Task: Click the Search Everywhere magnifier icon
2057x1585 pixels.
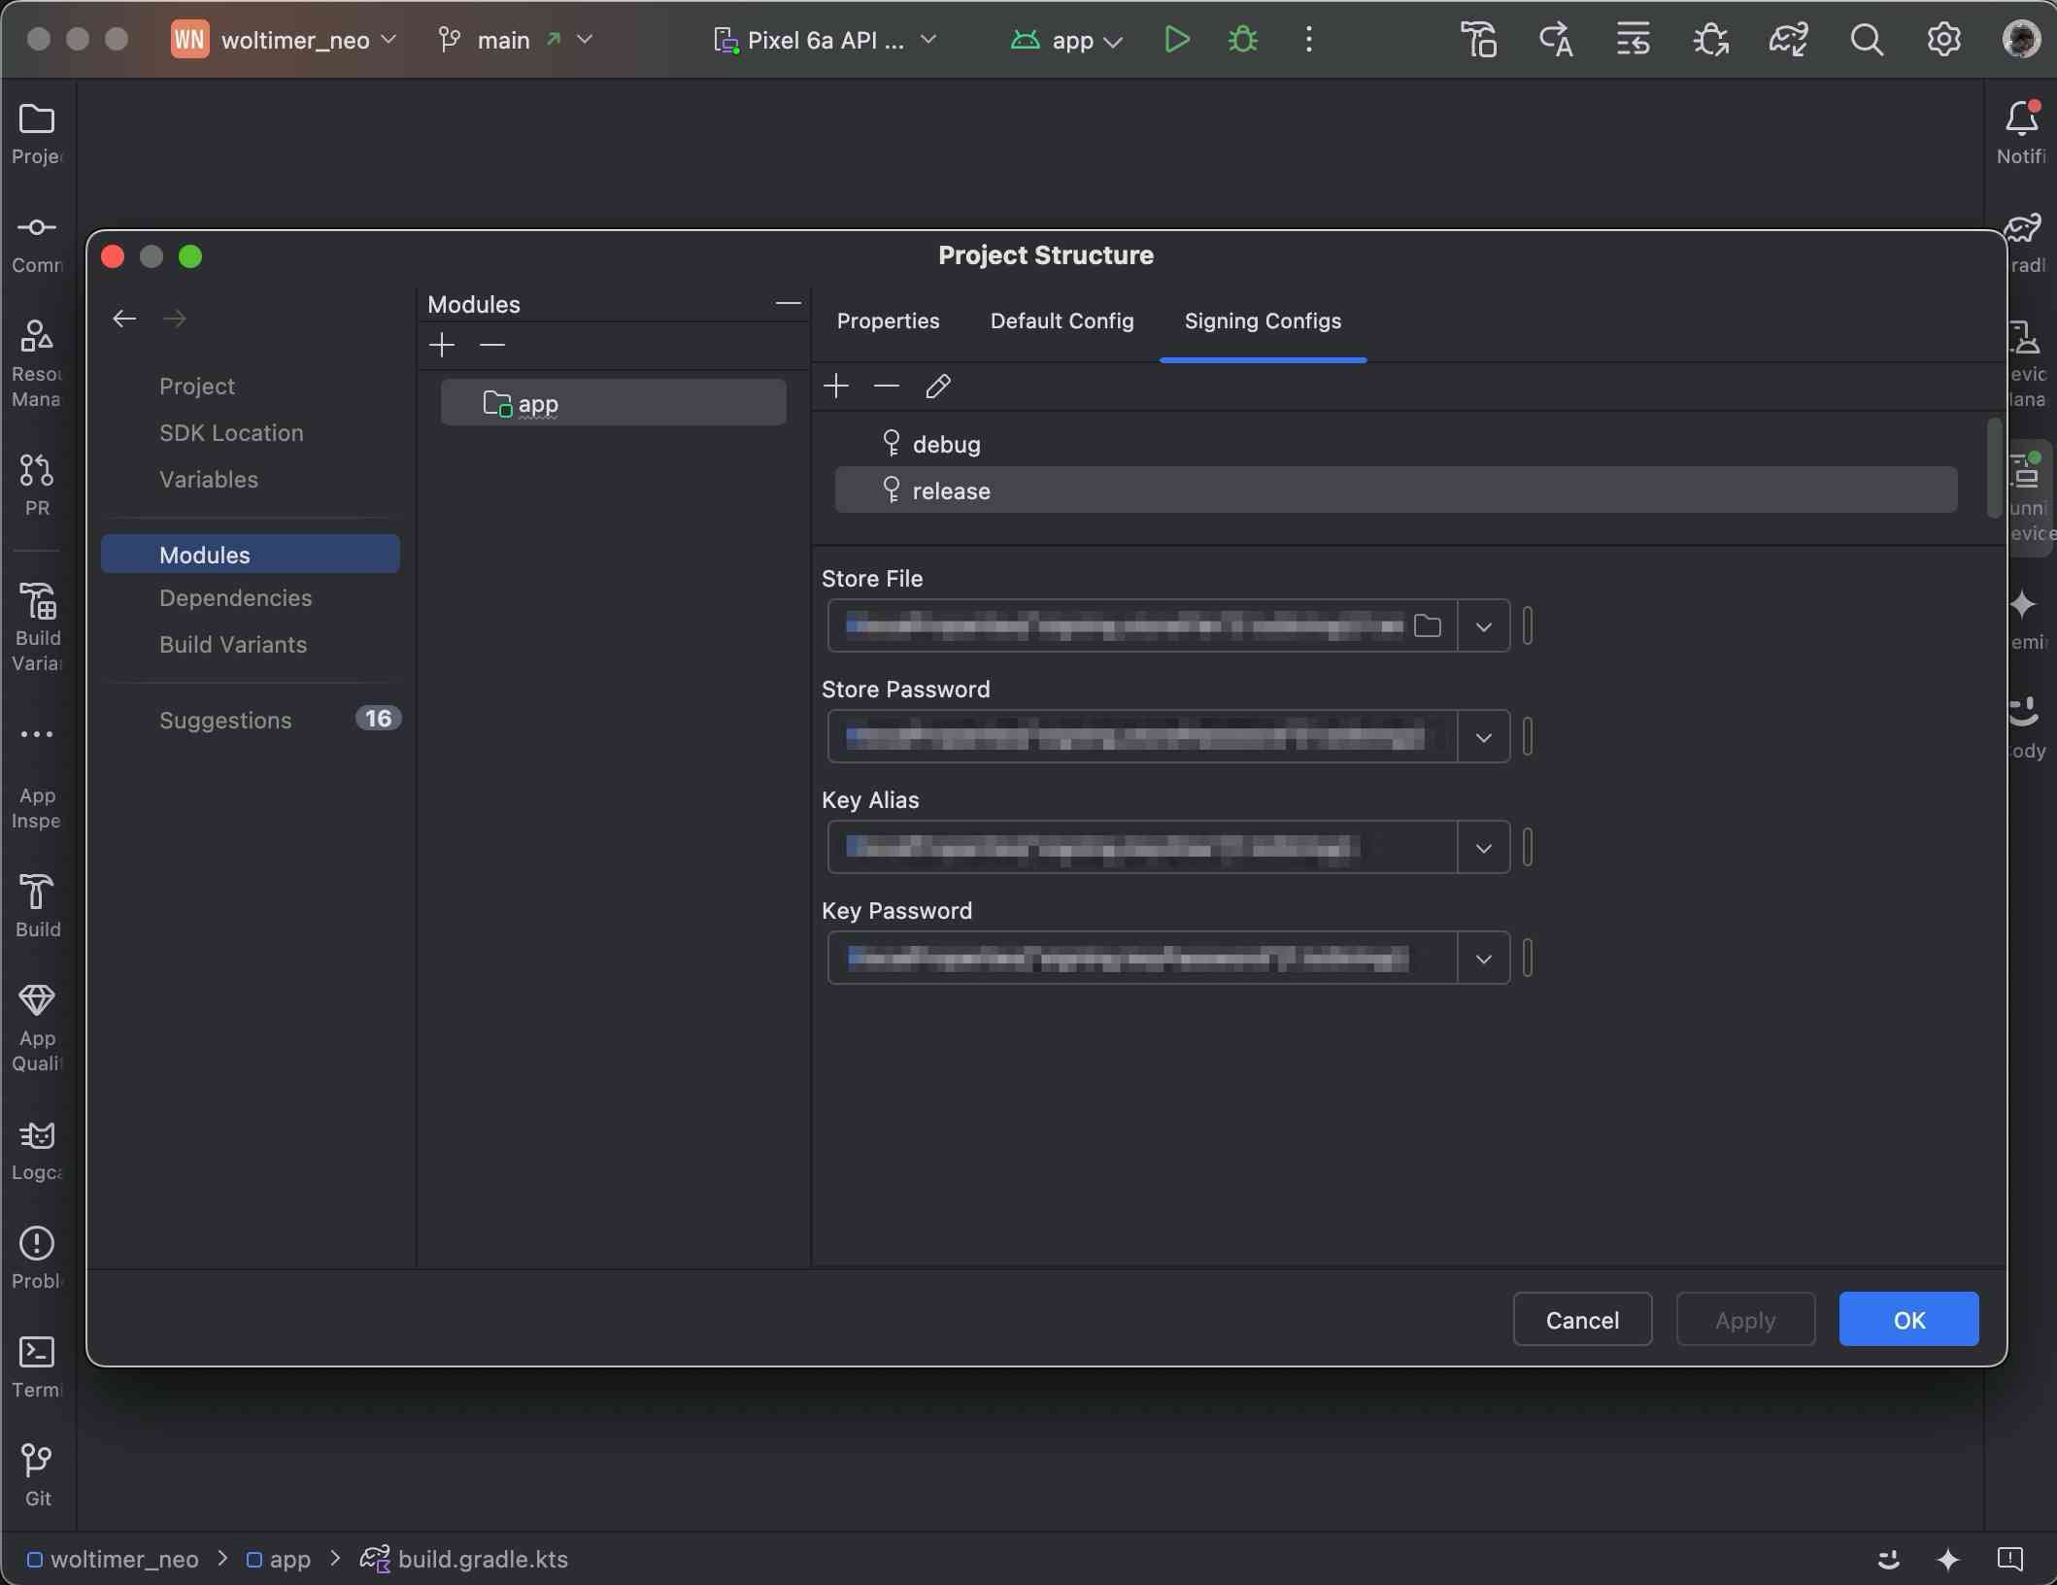Action: click(x=1866, y=40)
